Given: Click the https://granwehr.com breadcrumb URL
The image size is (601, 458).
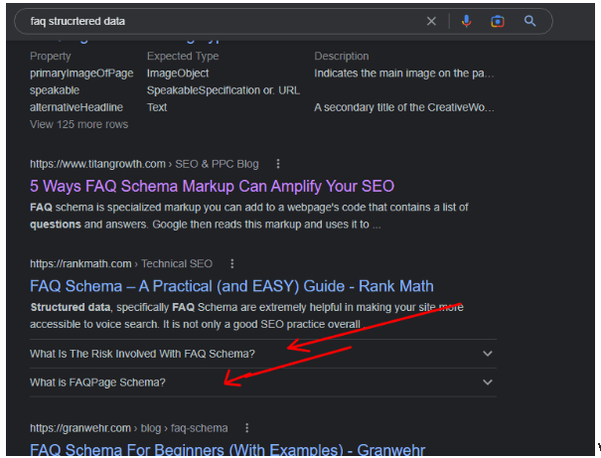Looking at the screenshot, I should 80,428.
